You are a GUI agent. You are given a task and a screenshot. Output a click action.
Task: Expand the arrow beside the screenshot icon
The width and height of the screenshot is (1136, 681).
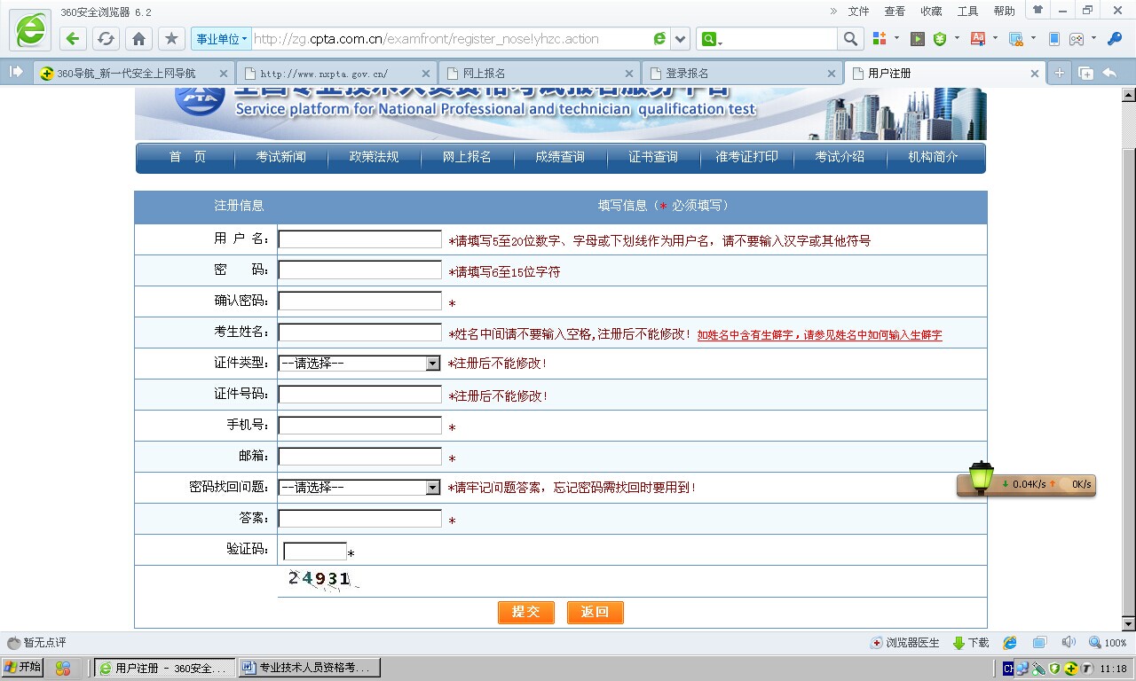pos(1033,39)
